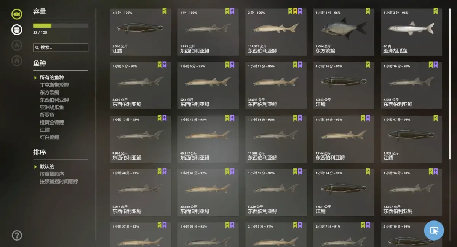Sort by catch time 按照捕捞时间顺序
457x247 pixels.
(59, 182)
